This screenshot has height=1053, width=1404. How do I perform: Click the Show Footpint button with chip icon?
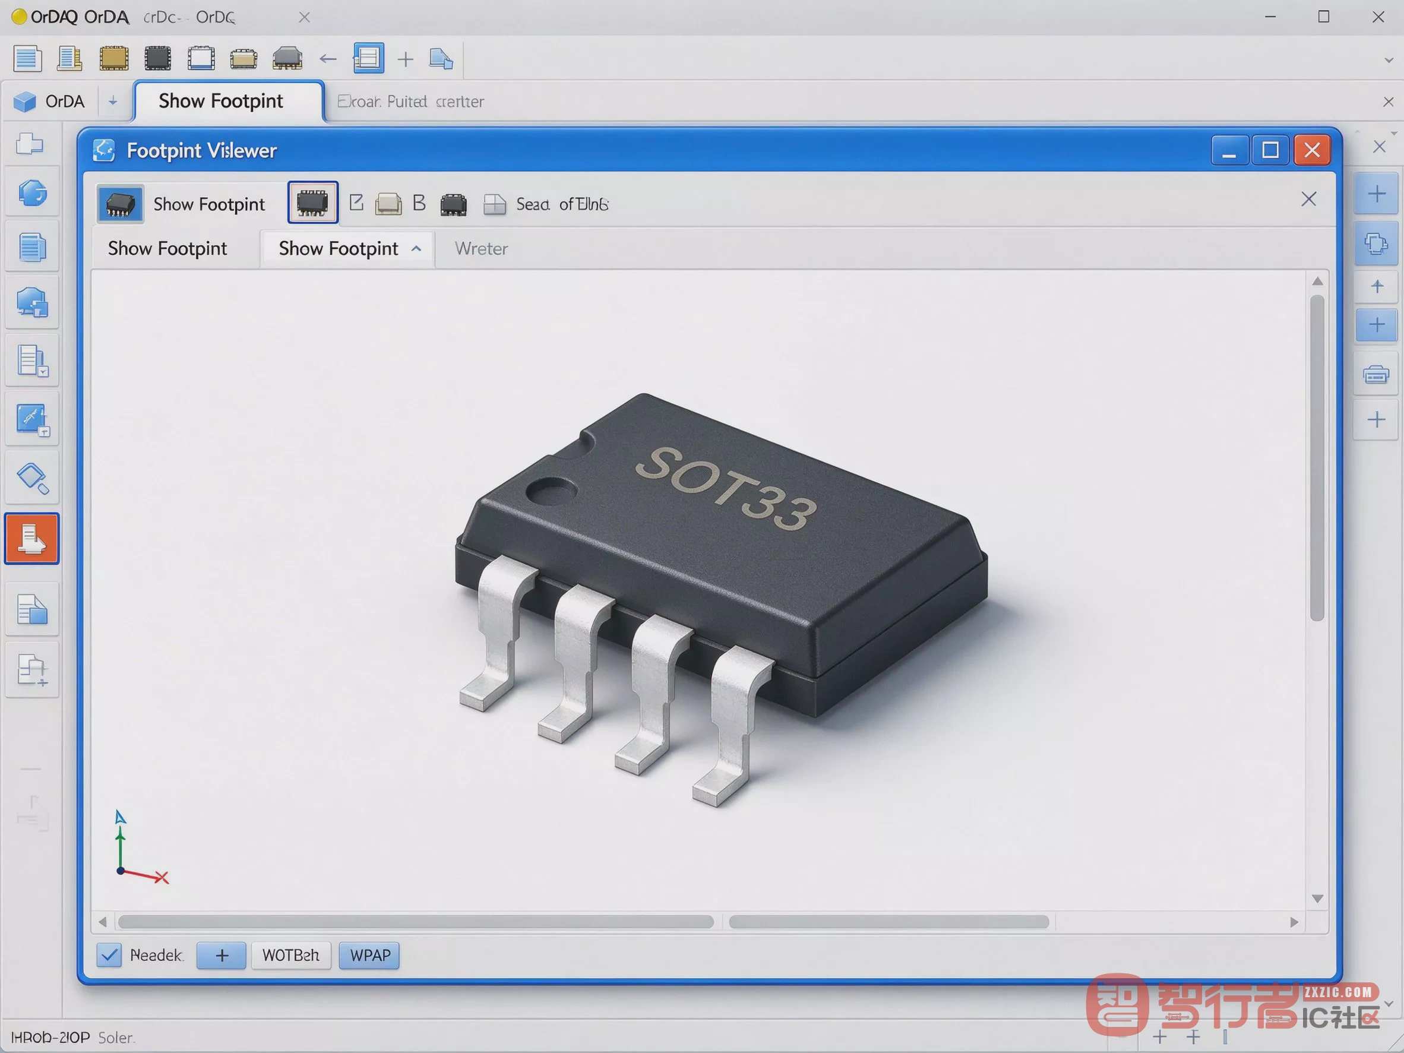point(183,204)
